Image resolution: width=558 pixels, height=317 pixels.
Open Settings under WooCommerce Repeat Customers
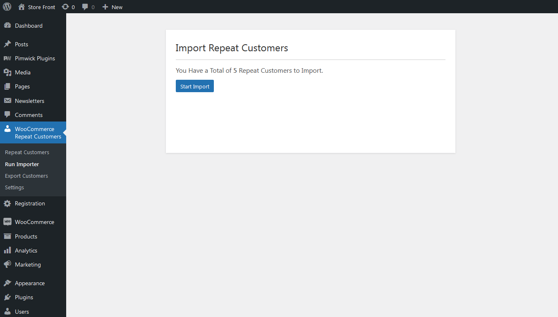point(14,187)
